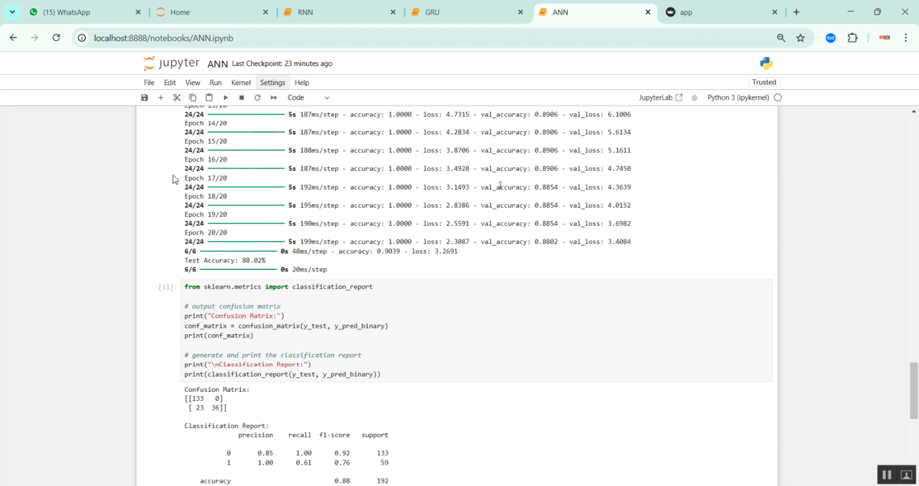Image resolution: width=919 pixels, height=486 pixels.
Task: Open the Code cell type dropdown
Action: tap(307, 97)
